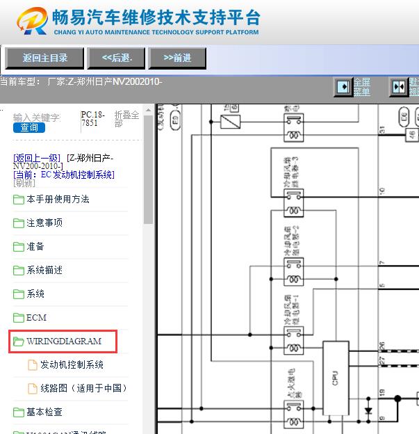
Task: Click the page icon beside 发动机控制系统
Action: point(33,365)
